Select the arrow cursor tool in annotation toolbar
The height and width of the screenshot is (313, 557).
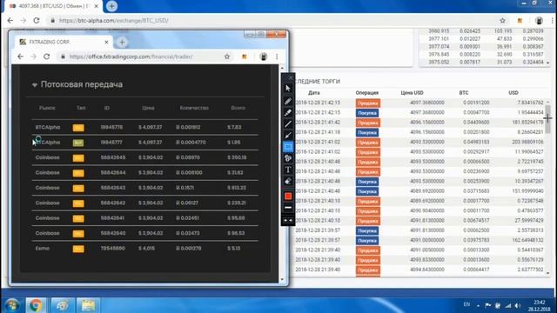(x=288, y=88)
